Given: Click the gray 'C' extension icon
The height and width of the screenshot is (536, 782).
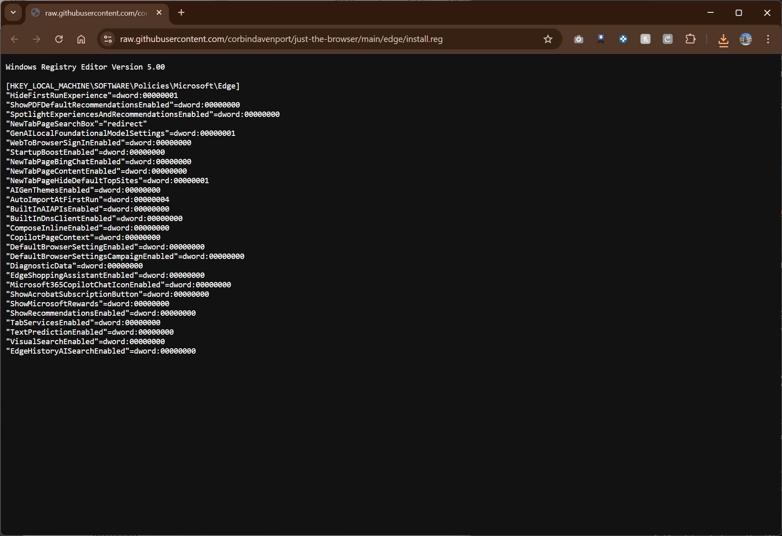Looking at the screenshot, I should point(667,39).
